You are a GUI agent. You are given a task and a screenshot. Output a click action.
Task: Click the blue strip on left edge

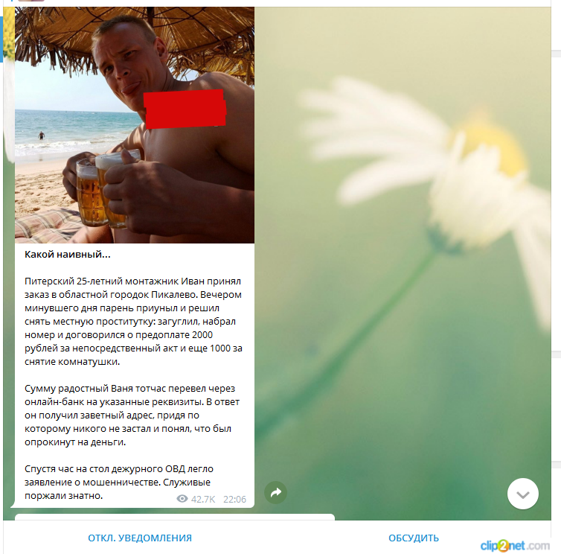click(x=1, y=39)
